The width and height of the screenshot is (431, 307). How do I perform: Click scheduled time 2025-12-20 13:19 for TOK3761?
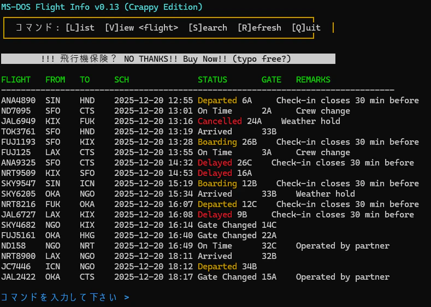[x=153, y=132]
